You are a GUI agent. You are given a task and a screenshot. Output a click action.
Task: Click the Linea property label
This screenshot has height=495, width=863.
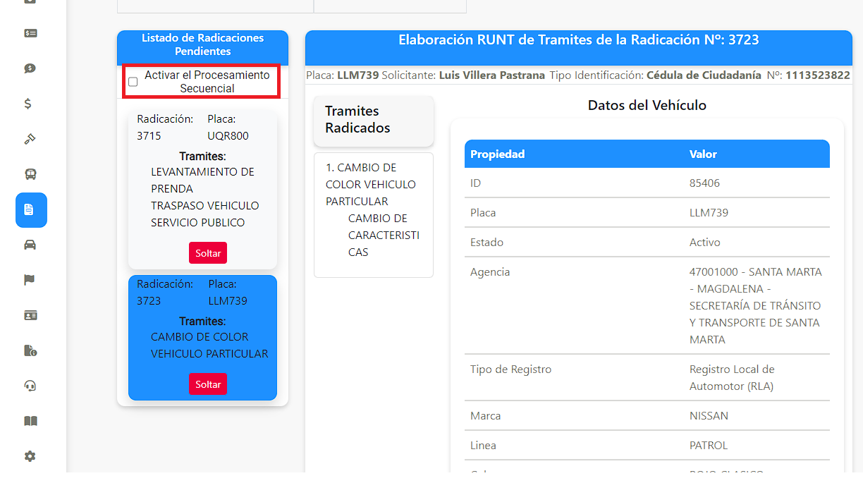(483, 446)
